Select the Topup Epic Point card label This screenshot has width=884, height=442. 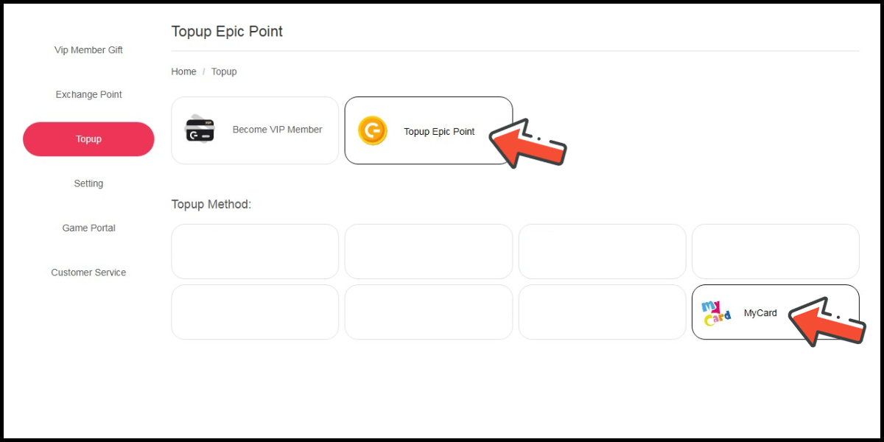coord(439,132)
